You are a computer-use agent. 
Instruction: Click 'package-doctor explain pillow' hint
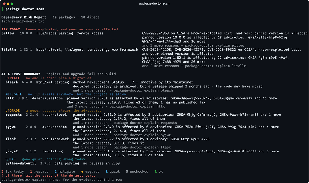pos(215,46)
